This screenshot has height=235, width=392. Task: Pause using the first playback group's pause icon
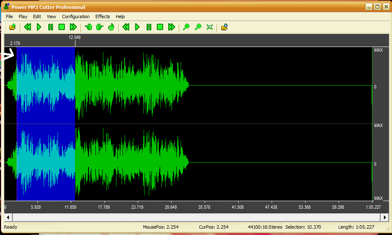pyautogui.click(x=50, y=27)
